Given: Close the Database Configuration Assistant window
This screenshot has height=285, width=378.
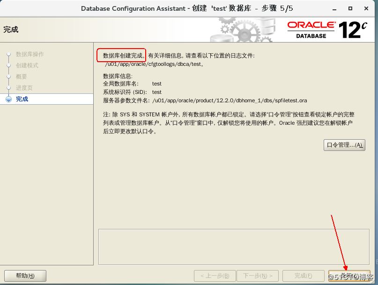Looking at the screenshot, I should (366, 9).
